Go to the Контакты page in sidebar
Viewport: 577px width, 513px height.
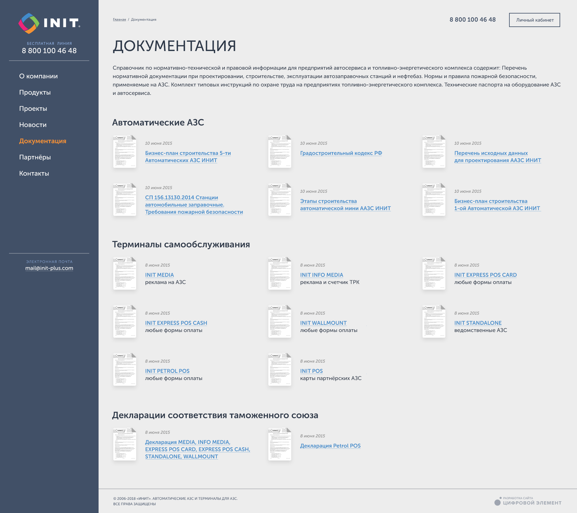click(x=34, y=174)
